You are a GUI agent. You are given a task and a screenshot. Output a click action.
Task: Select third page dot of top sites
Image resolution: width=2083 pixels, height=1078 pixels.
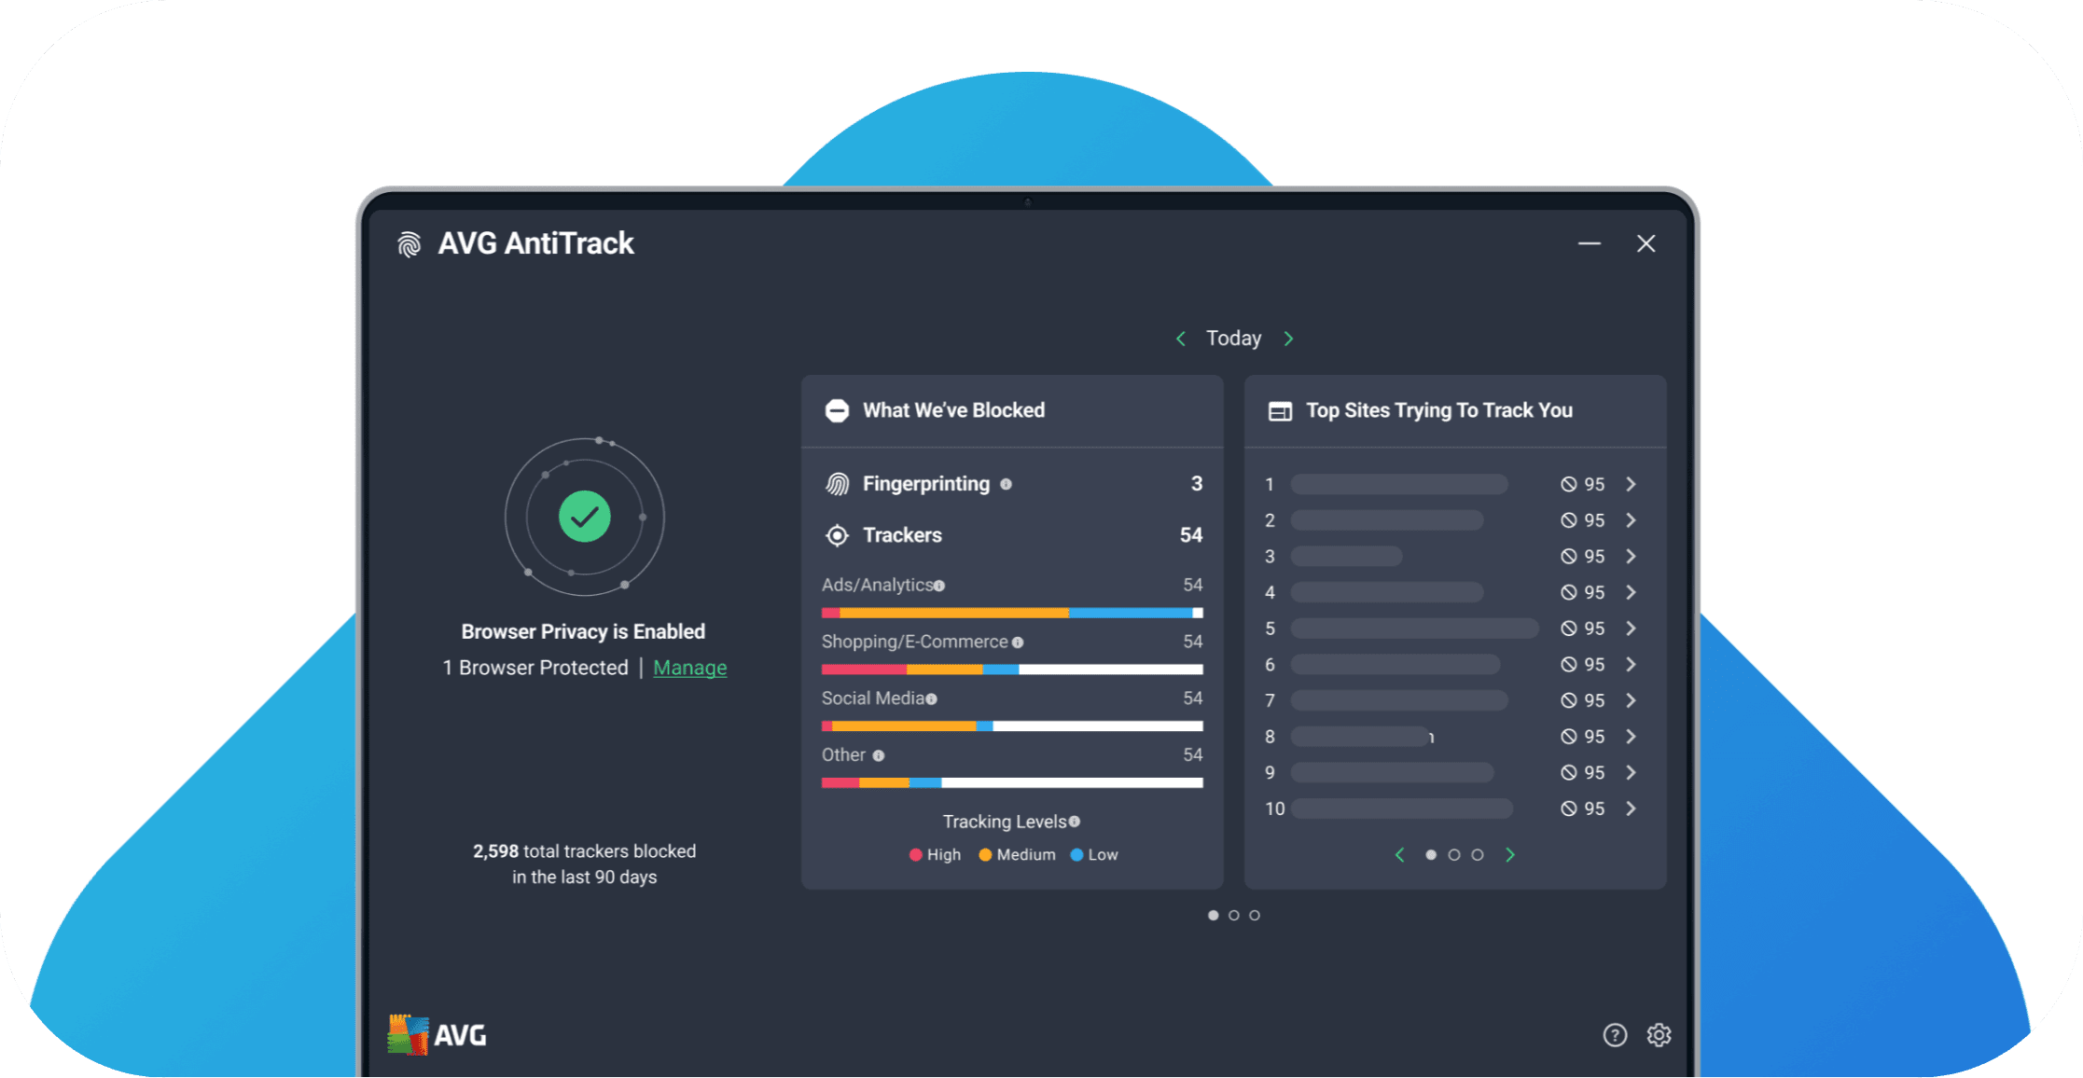(x=1478, y=855)
